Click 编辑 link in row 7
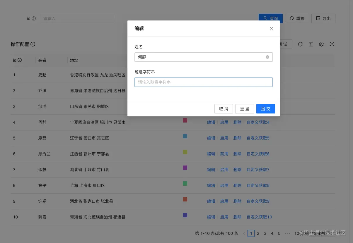Screen dimensions: 353x243 [211, 170]
